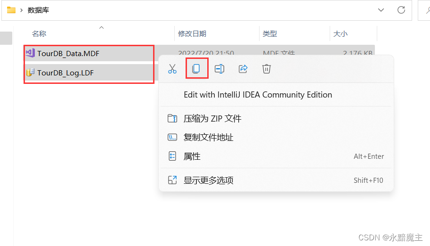The image size is (430, 246).
Task: Open the address bar history dropdown
Action: point(381,10)
